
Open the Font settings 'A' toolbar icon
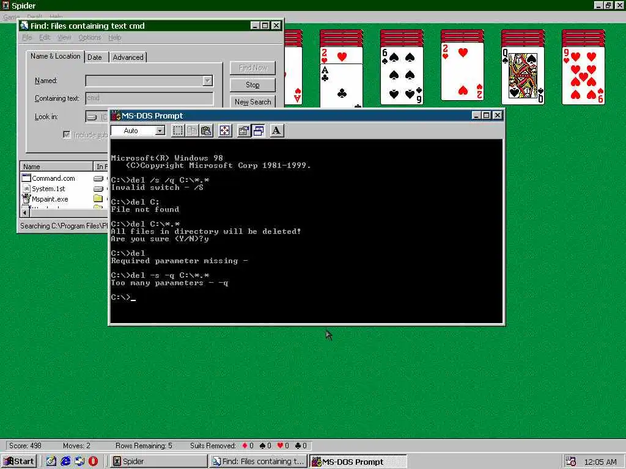tap(276, 131)
